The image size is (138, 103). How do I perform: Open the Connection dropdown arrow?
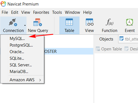pos(25,25)
